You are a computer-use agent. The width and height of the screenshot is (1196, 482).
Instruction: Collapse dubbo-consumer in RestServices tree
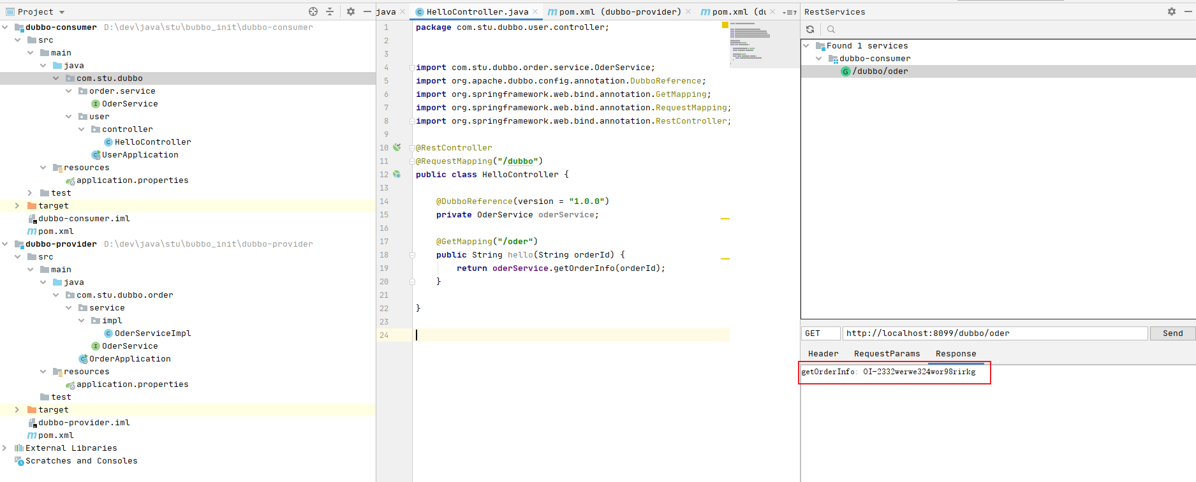[x=819, y=59]
